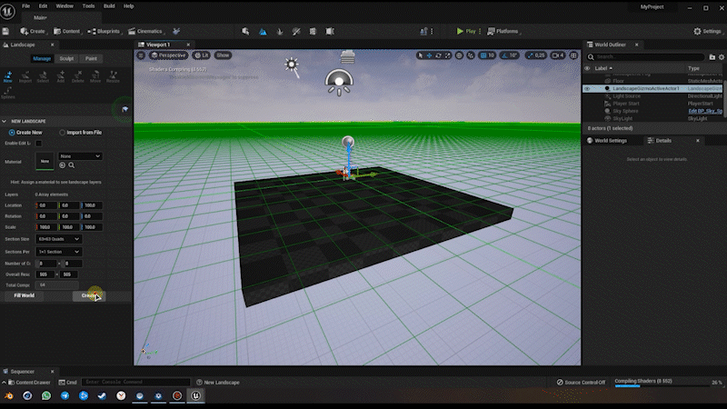Activate Landscape mode mountain icon
727x409 pixels.
pos(263,31)
